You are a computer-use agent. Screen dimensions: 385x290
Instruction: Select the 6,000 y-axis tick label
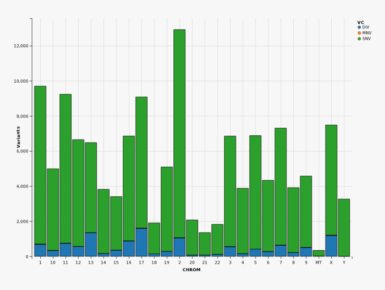[22, 151]
